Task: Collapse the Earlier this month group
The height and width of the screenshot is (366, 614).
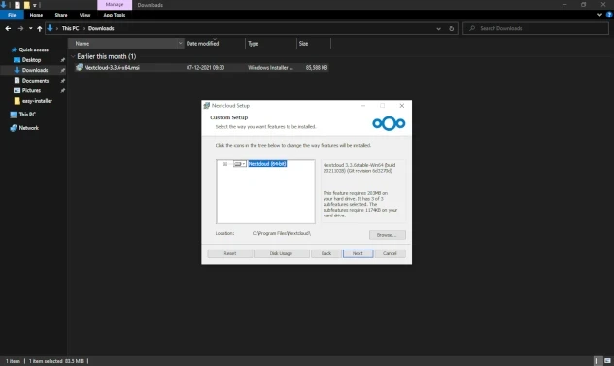Action: [73, 56]
